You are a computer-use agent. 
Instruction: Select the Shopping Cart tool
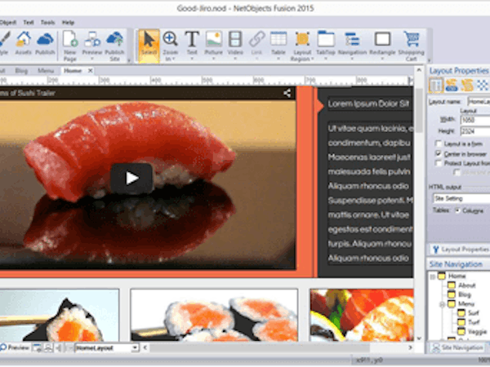412,46
